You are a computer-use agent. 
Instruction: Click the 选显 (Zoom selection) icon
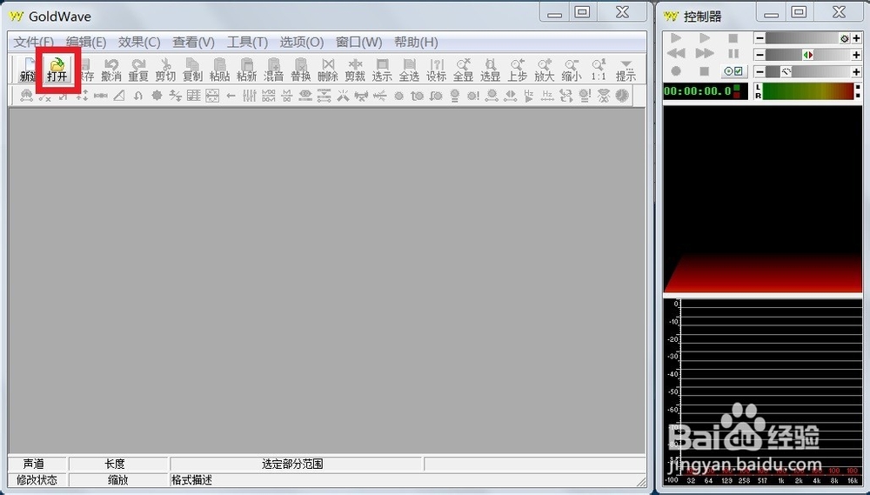click(x=490, y=70)
